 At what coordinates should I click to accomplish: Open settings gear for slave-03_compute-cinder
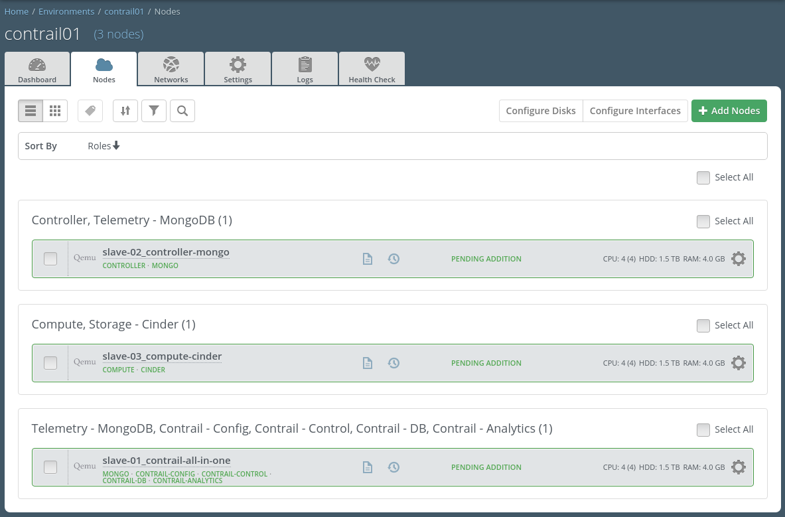[x=739, y=363]
